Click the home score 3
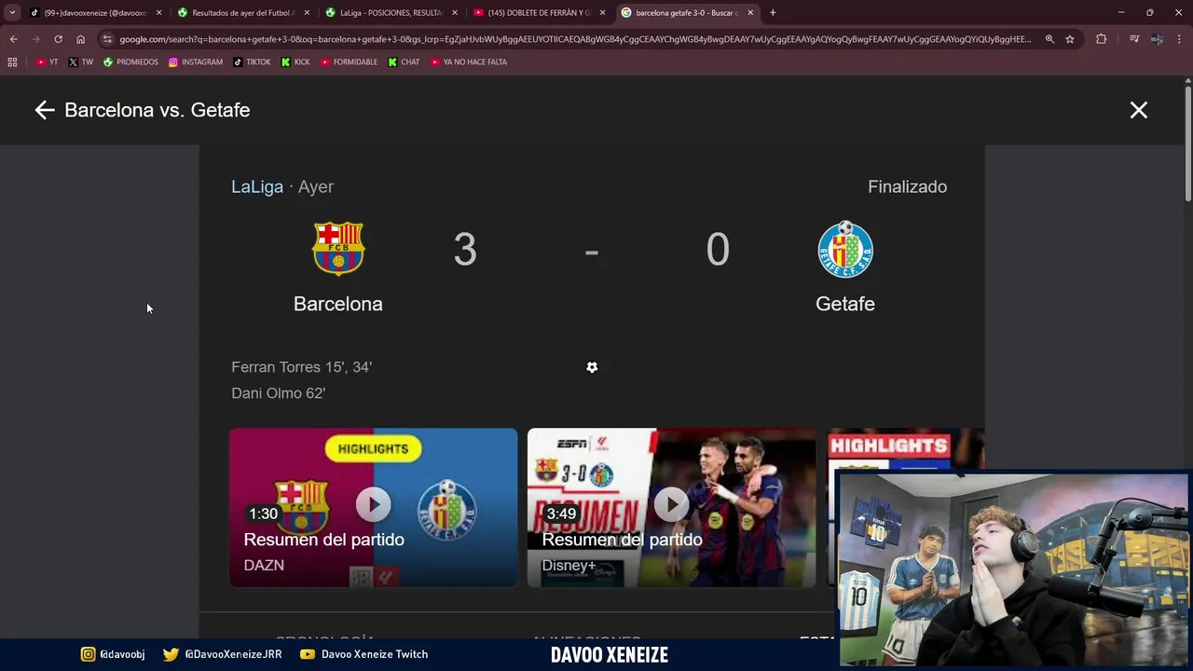The image size is (1193, 671). click(465, 250)
